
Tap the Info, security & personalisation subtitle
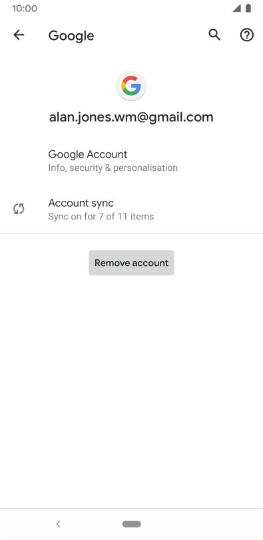tap(113, 168)
